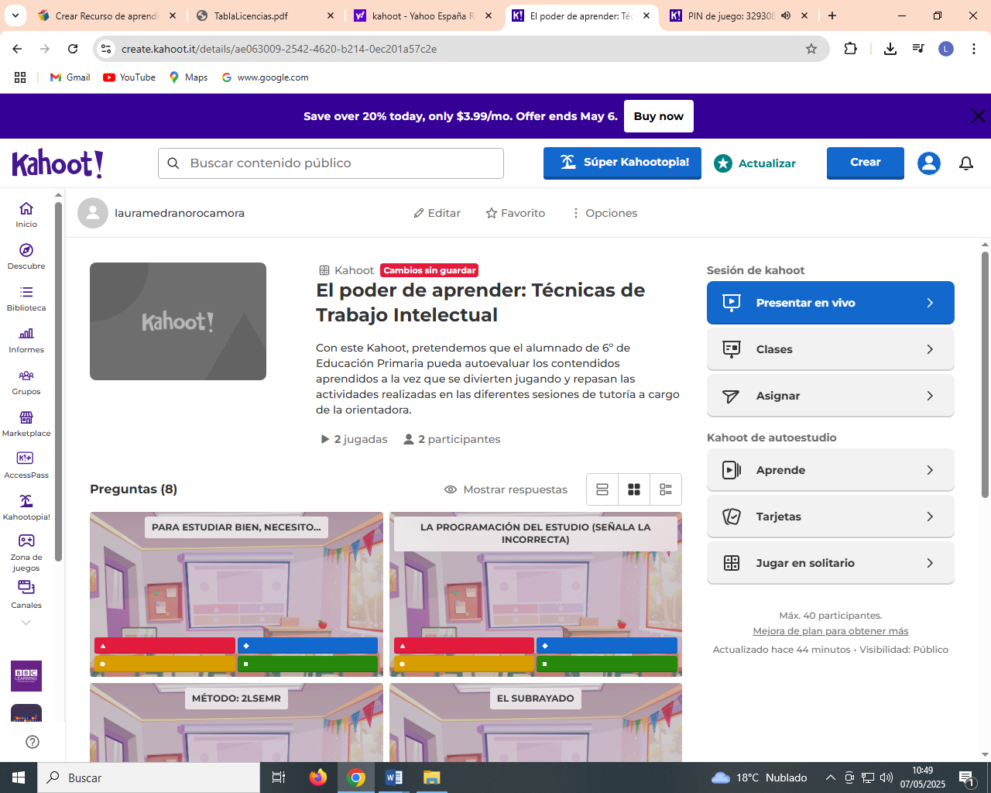Open question PARA ESTUDIAR BIEN, NECESITO...
Image resolution: width=991 pixels, height=793 pixels.
coord(236,594)
